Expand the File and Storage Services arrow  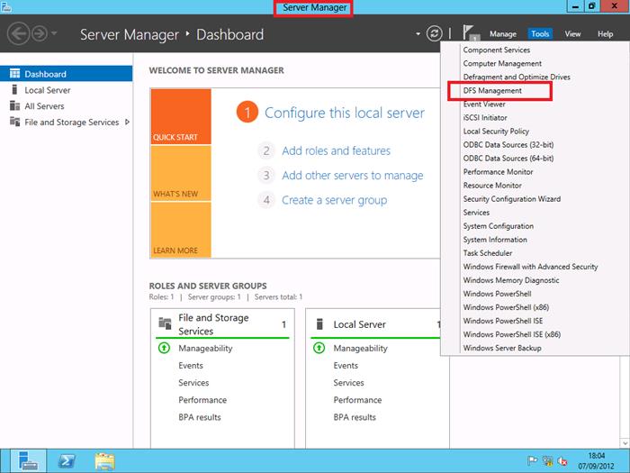point(127,122)
